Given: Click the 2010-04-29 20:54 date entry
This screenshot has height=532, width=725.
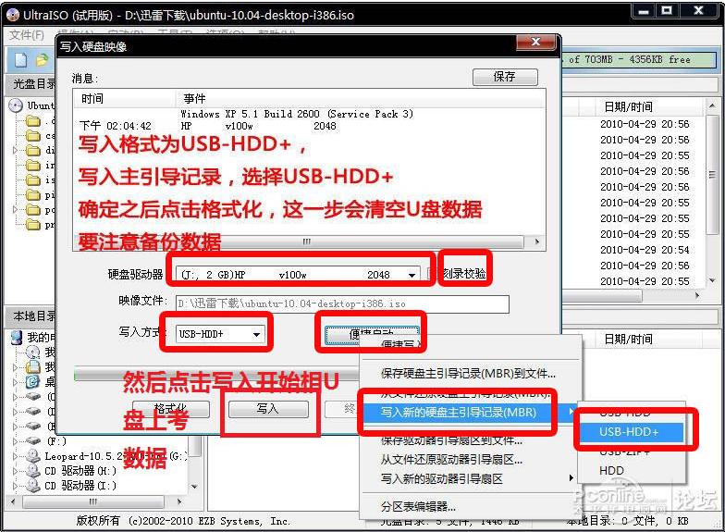Looking at the screenshot, I should coord(645,250).
